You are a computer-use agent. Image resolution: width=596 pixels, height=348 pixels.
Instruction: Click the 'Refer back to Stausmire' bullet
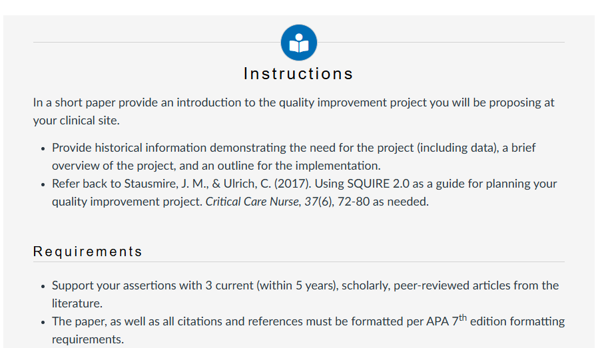(x=304, y=192)
